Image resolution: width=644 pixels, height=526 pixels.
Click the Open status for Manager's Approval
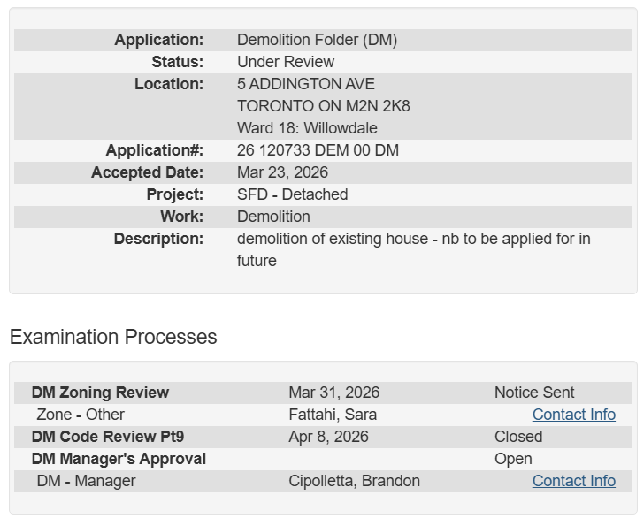click(x=513, y=459)
